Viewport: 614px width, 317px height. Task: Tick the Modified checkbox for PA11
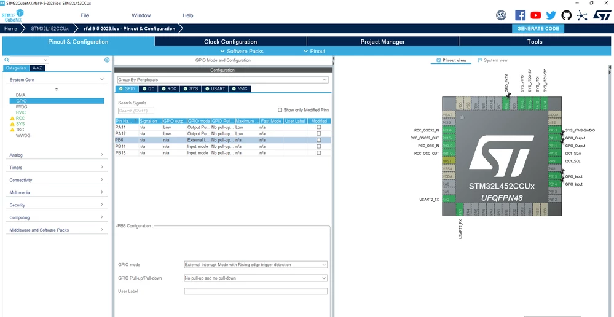[x=319, y=128]
